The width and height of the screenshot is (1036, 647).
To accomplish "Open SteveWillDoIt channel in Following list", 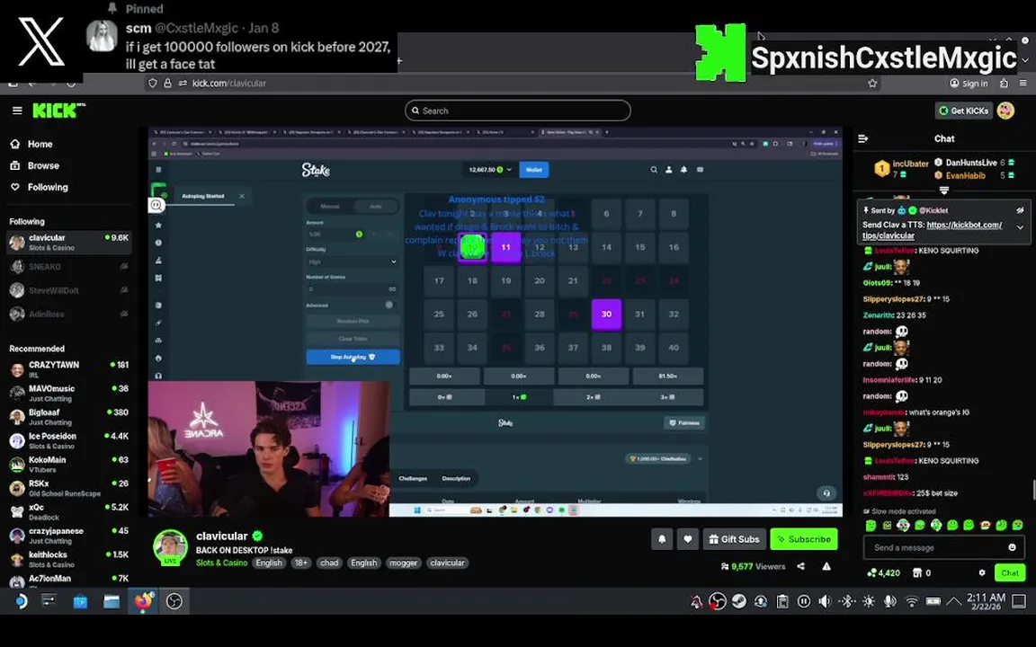I will tap(68, 290).
